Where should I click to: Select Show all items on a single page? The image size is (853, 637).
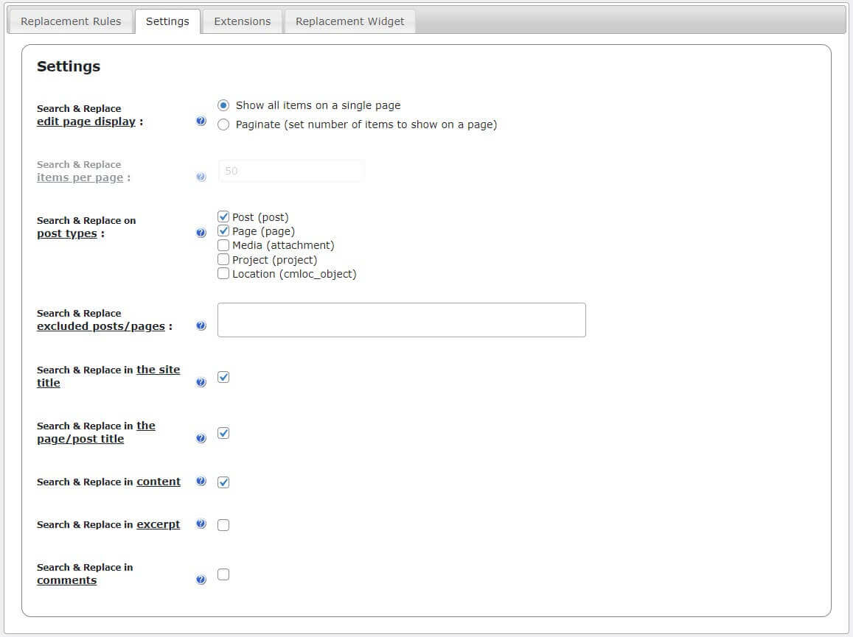click(223, 105)
